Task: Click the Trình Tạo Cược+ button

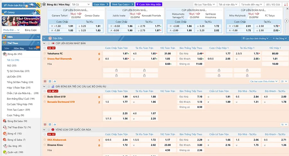Action: (122, 4)
